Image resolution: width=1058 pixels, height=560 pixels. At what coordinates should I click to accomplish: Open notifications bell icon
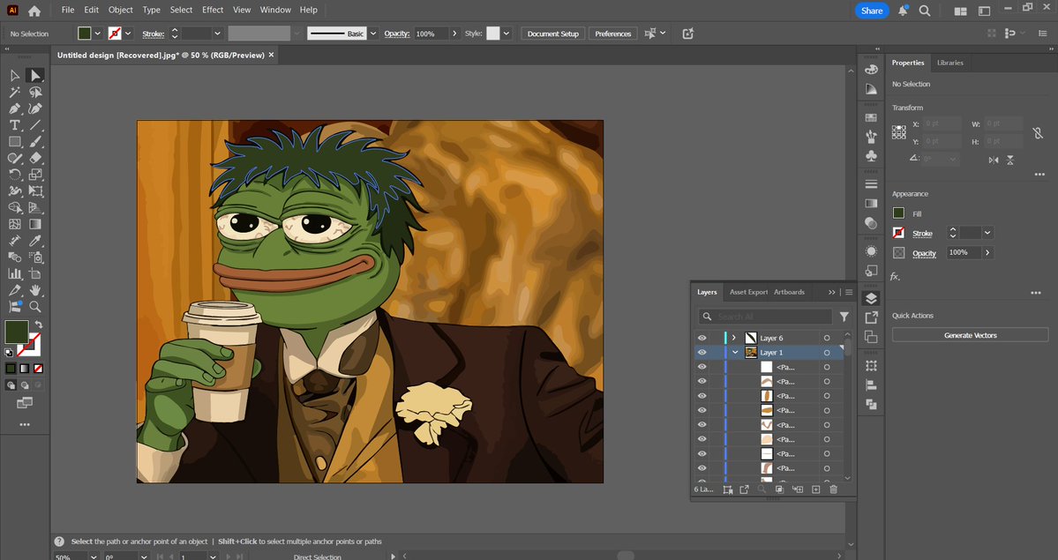[x=903, y=10]
